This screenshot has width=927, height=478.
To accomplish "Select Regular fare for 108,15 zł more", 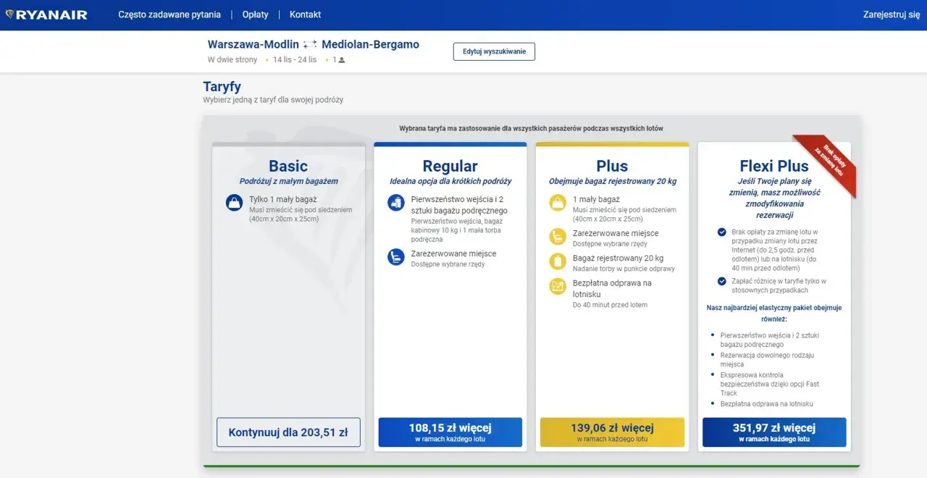I will click(450, 432).
